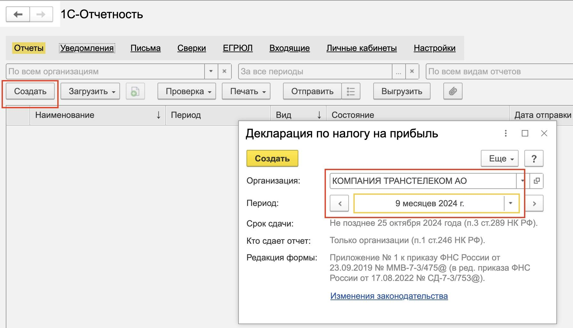Maximize the declaration dialog window
Image resolution: width=573 pixels, height=328 pixels.
click(525, 133)
